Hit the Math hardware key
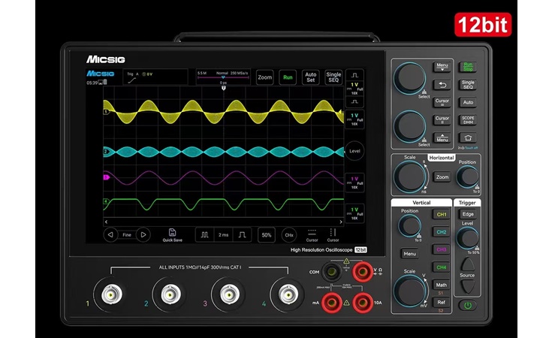The image size is (552, 338). (x=441, y=285)
